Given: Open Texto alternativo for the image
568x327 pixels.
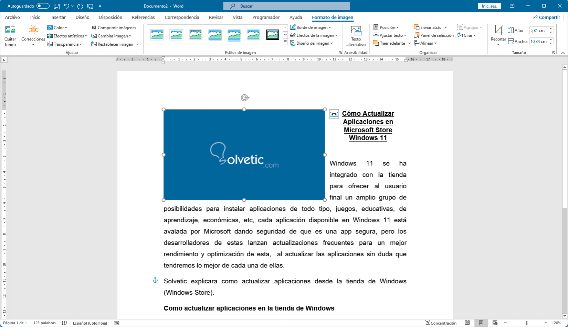Looking at the screenshot, I should 356,36.
